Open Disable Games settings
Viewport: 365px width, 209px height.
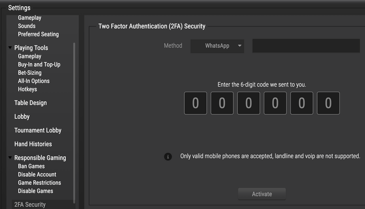(35, 191)
